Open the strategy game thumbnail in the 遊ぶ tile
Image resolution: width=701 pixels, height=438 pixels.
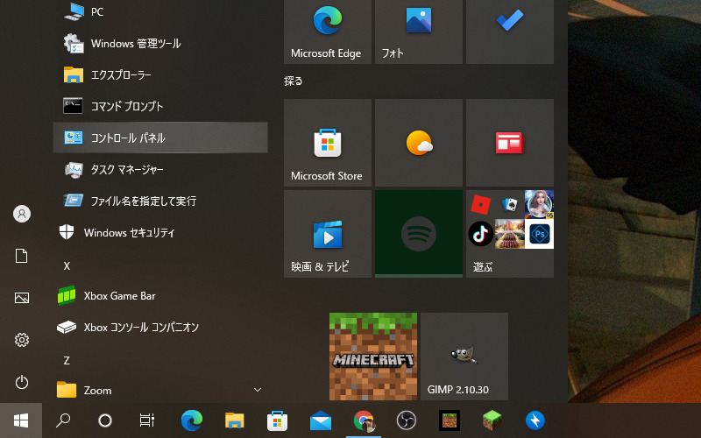coord(510,234)
